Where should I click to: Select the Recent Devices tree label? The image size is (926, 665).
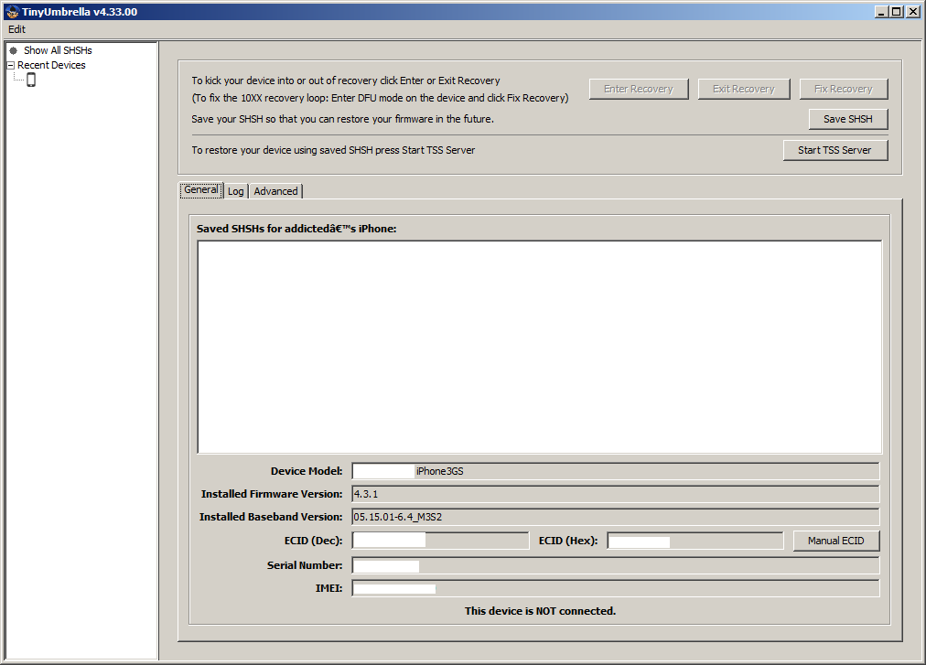(51, 66)
